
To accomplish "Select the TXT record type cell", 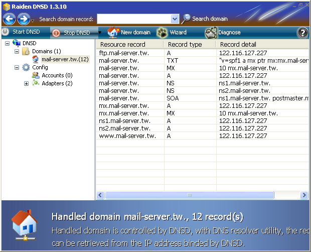I will point(173,61).
